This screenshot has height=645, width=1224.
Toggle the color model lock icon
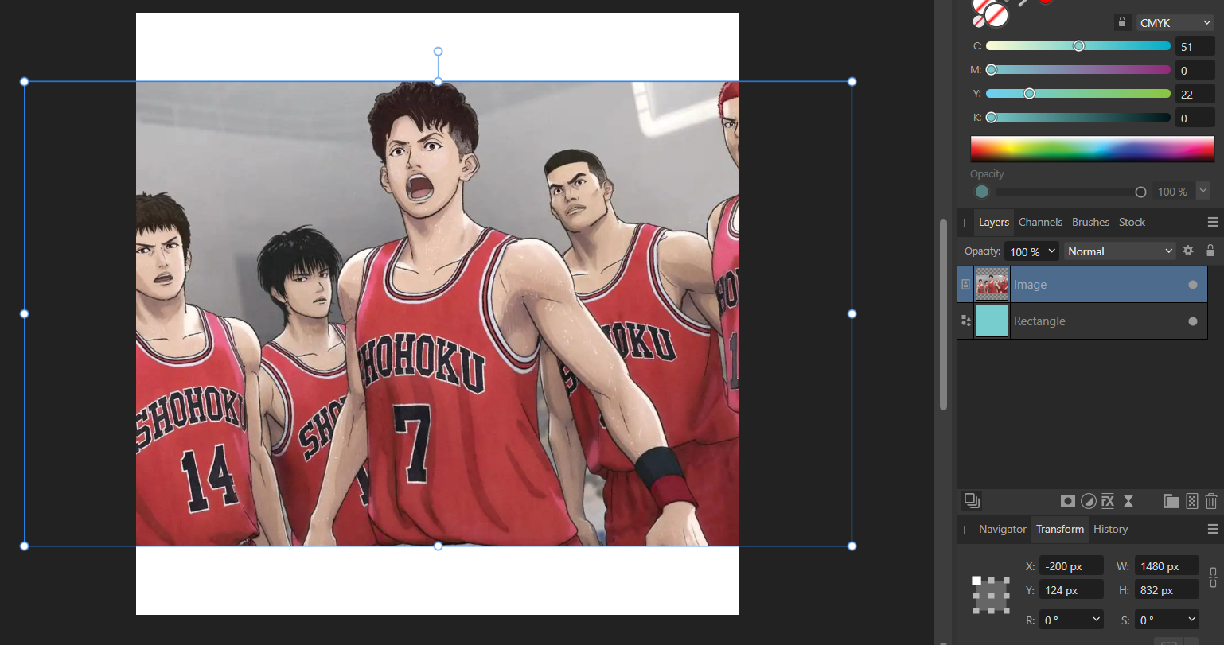[1122, 22]
